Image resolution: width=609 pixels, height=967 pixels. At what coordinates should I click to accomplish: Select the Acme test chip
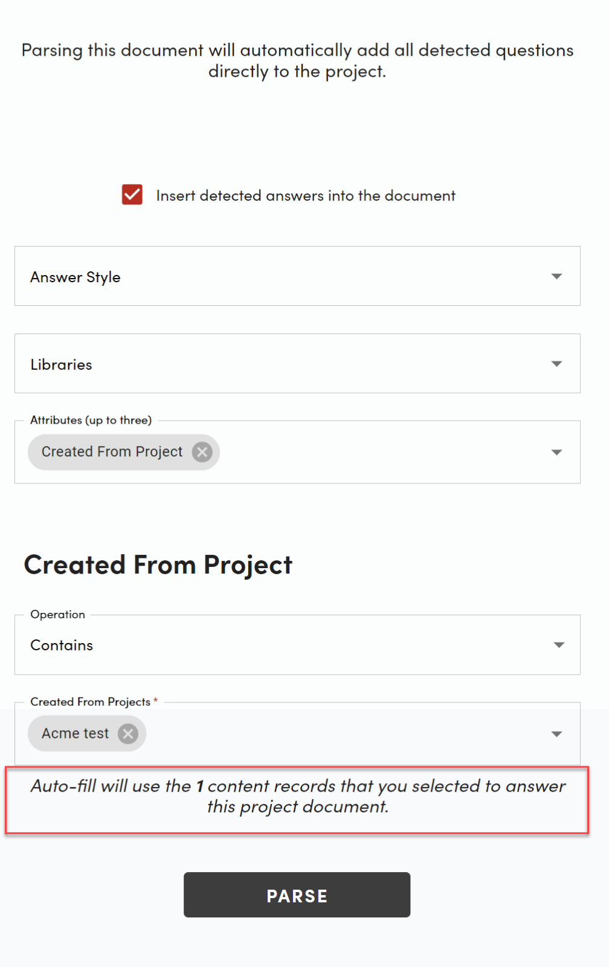[x=75, y=734]
